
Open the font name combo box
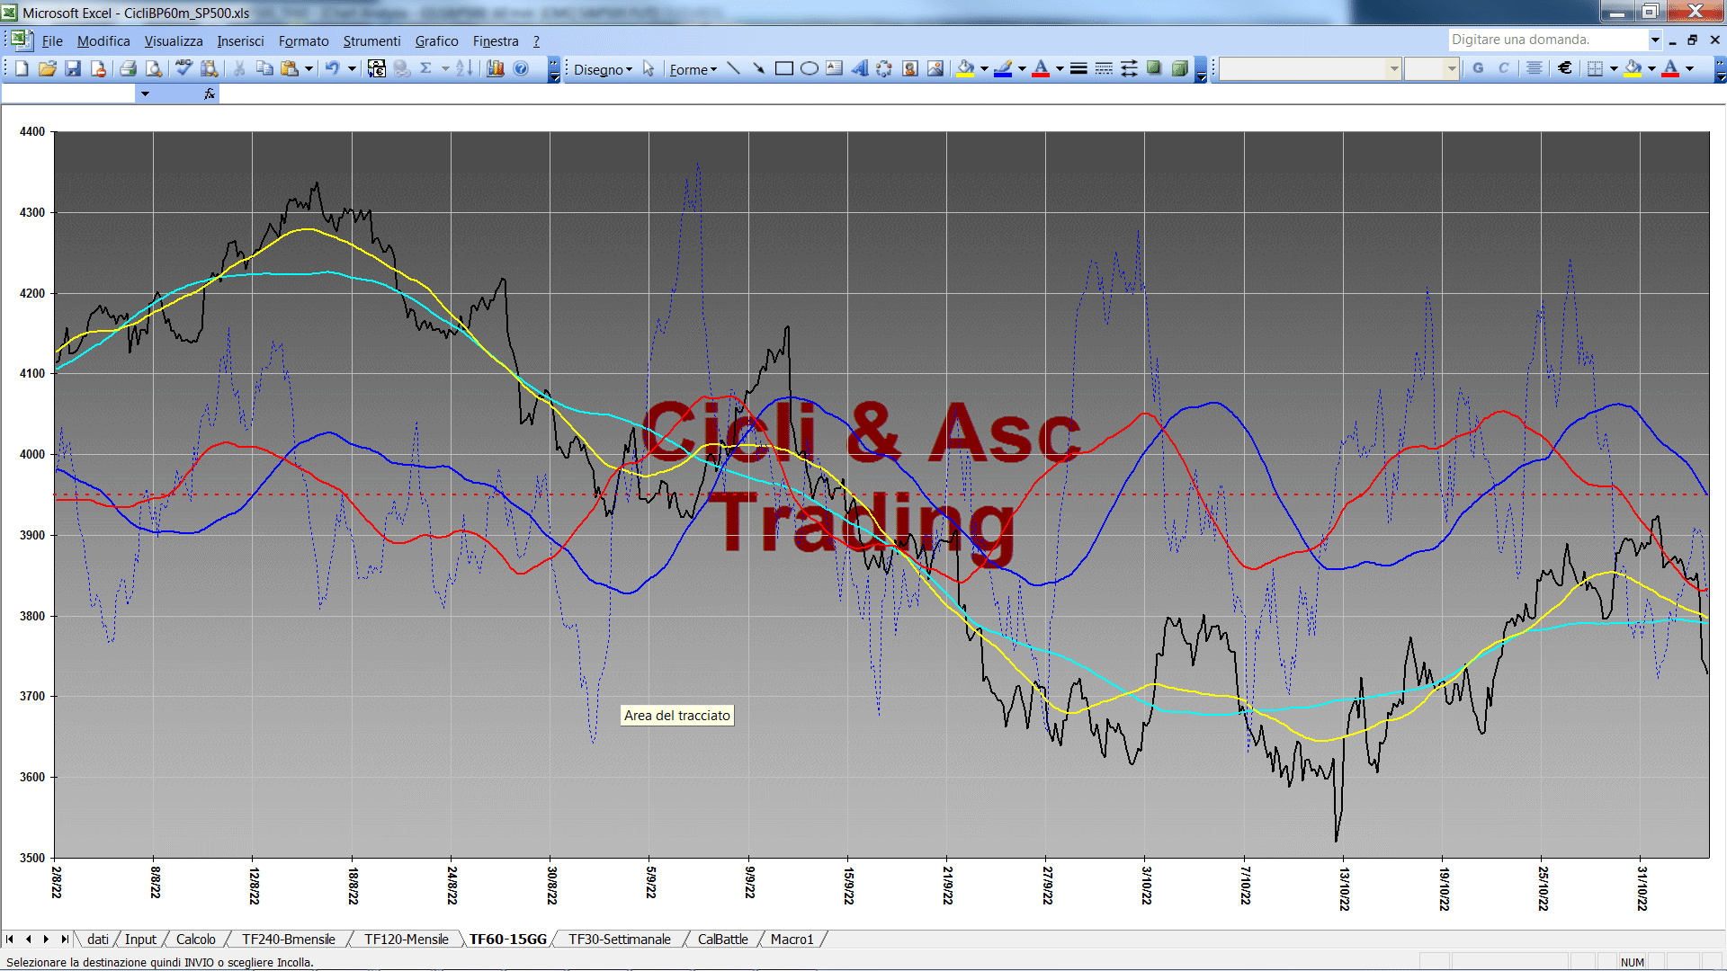[1311, 68]
